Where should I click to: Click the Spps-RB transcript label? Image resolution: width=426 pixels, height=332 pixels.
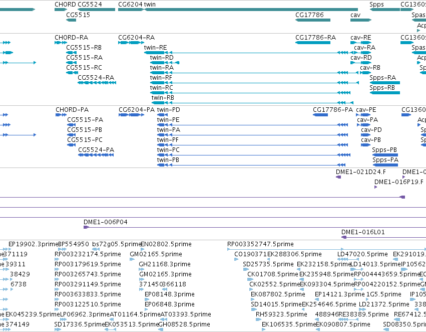pos(382,88)
